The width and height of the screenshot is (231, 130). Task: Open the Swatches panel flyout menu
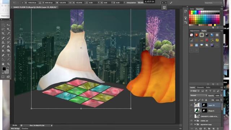(x=221, y=9)
